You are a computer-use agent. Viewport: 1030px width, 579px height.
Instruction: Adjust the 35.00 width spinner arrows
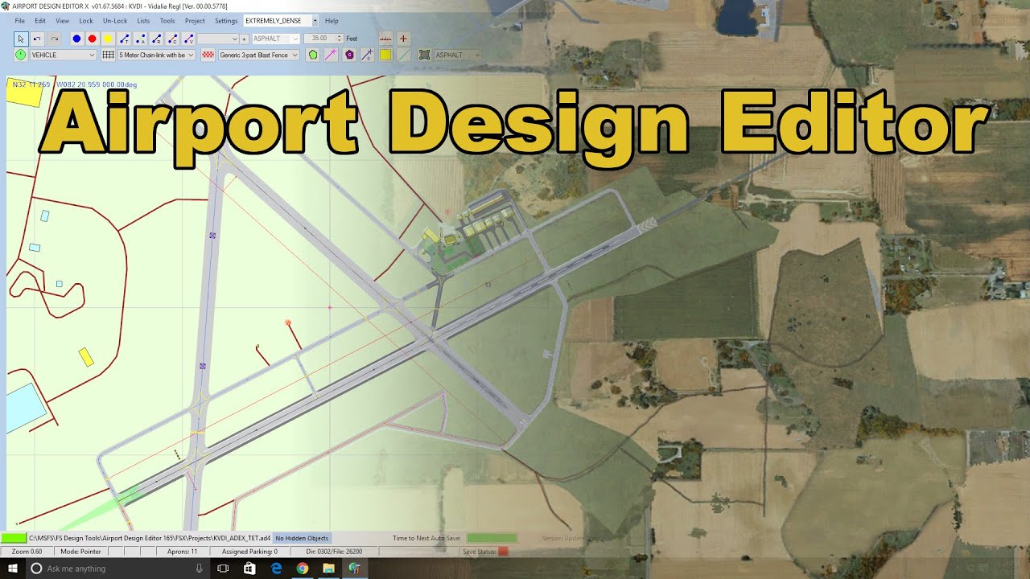click(x=339, y=39)
